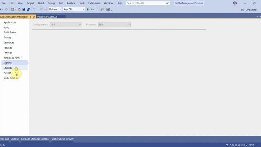Open the Web Publish Activity tab
Image resolution: width=261 pixels, height=147 pixels.
coord(62,139)
